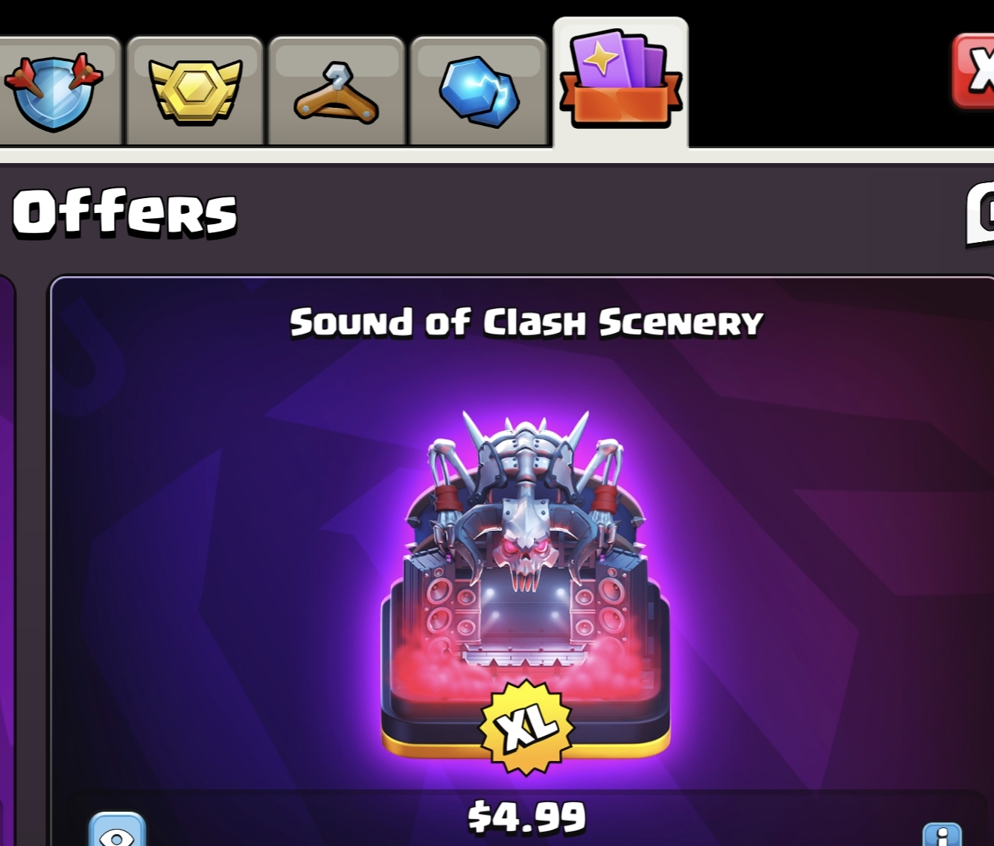This screenshot has width=994, height=846.
Task: Open the blue gems tab
Action: [x=478, y=91]
